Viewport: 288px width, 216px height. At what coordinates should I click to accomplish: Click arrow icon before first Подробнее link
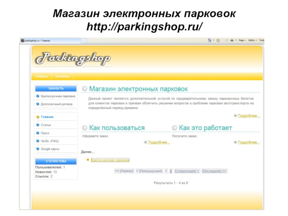(x=235, y=116)
